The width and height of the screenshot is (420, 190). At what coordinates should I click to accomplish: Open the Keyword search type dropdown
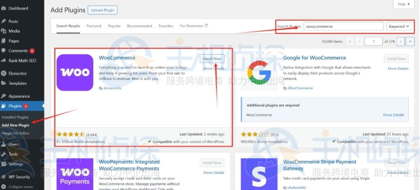pyautogui.click(x=399, y=26)
